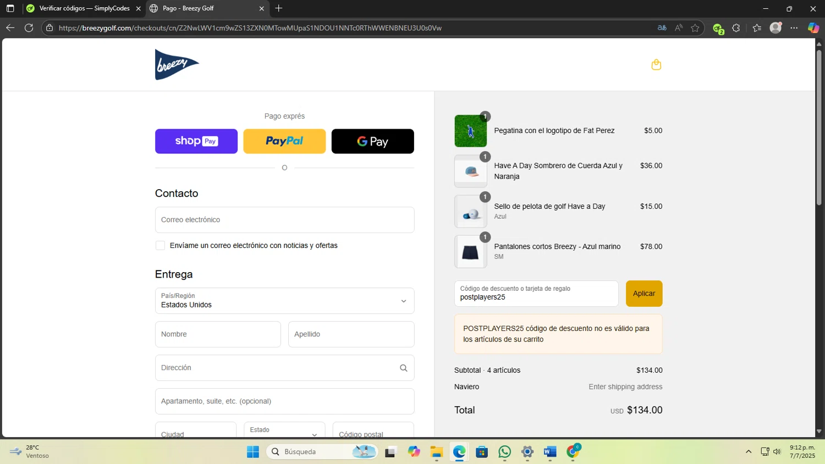
Task: Click Subtotal amount $134.00
Action: pos(649,371)
